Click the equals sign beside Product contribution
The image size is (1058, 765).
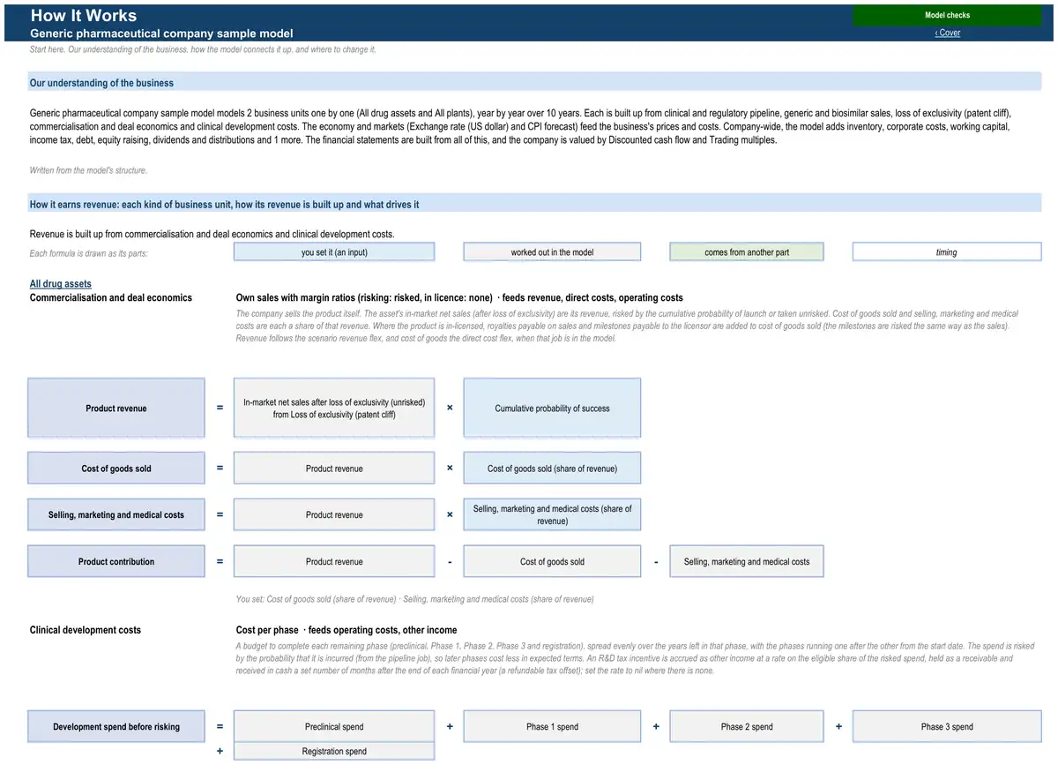(220, 561)
